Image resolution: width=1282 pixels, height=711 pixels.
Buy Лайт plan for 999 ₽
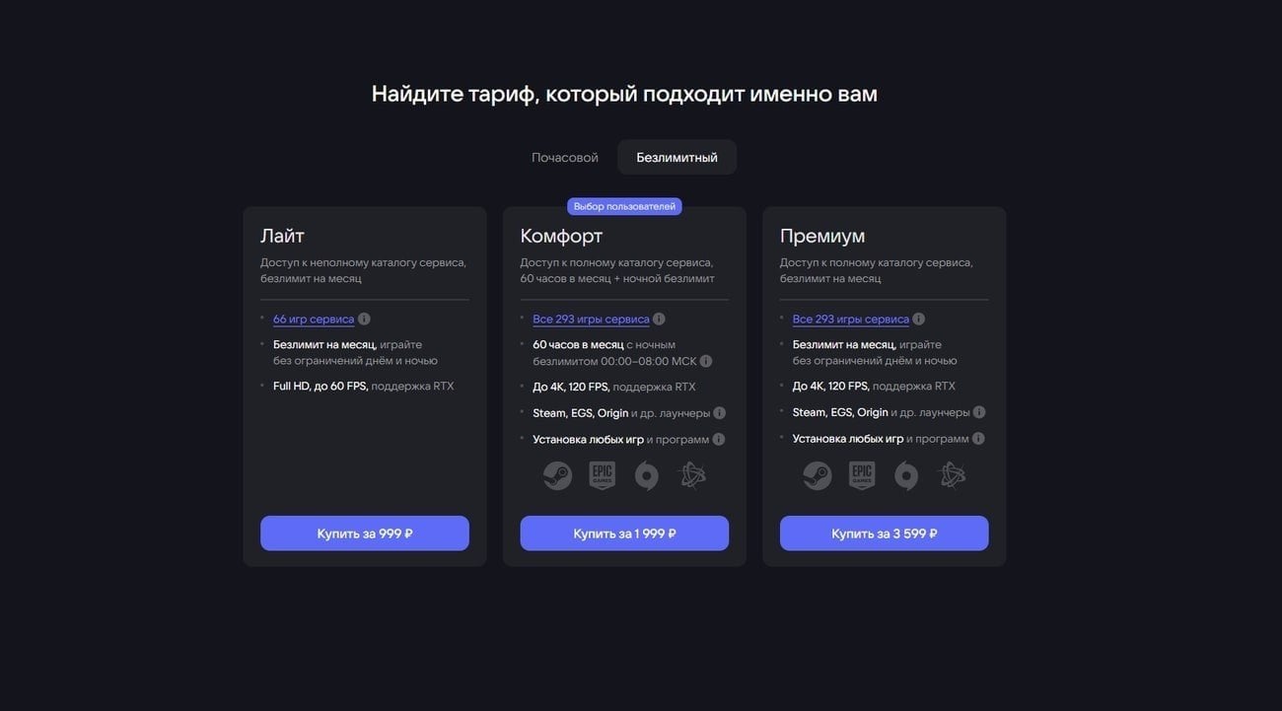click(365, 533)
